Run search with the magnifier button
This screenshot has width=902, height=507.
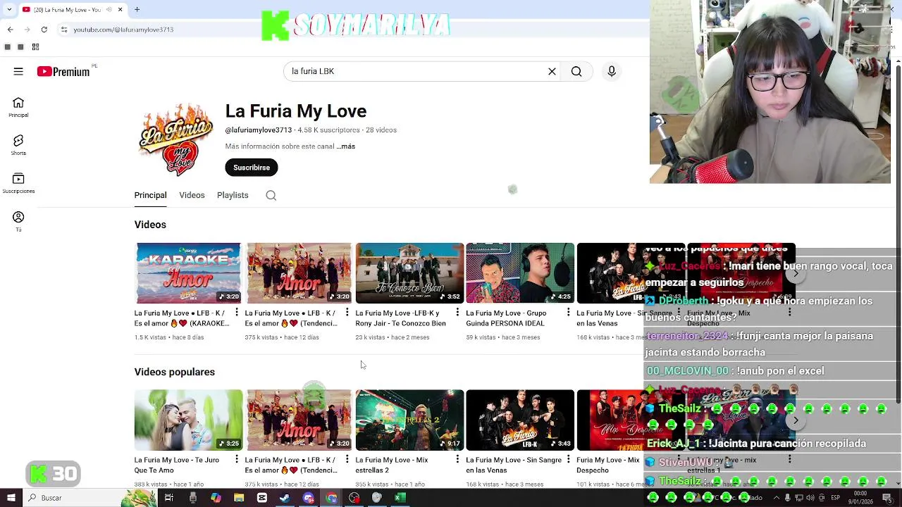[576, 71]
